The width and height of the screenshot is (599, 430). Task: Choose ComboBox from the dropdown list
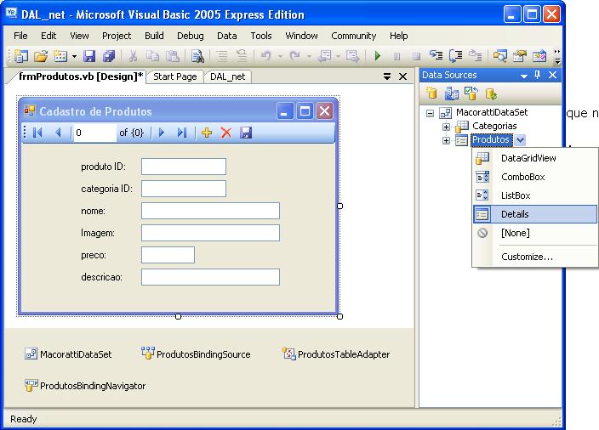click(x=535, y=177)
